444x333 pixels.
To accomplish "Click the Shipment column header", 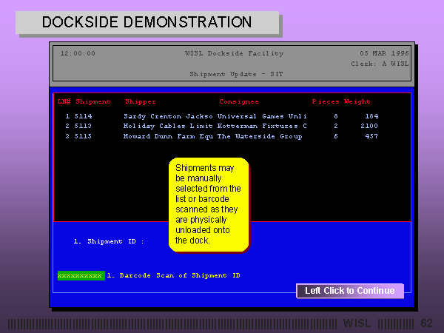I will coord(93,101).
